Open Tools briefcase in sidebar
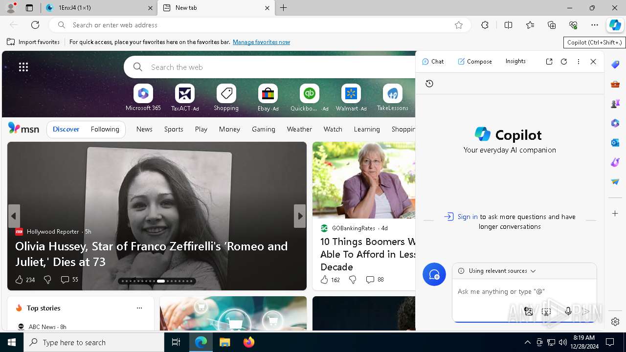626x352 pixels. tap(615, 84)
